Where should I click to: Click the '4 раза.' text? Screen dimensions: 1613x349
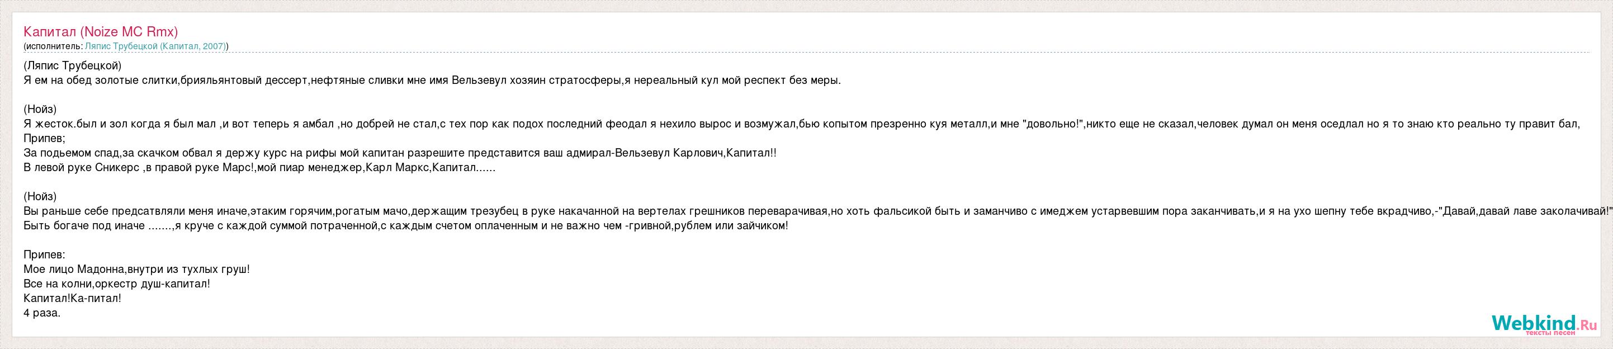[x=42, y=313]
